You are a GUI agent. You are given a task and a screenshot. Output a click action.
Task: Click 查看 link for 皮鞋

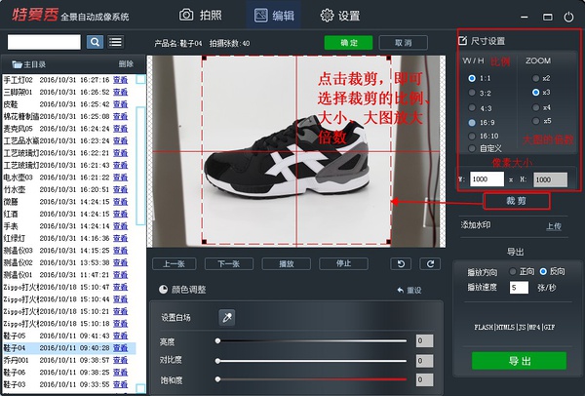121,104
